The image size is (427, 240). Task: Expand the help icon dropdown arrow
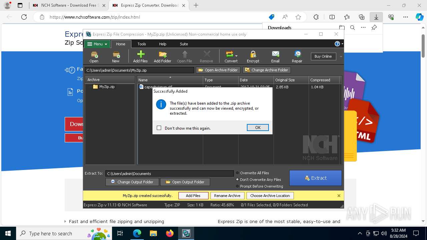pyautogui.click(x=342, y=44)
